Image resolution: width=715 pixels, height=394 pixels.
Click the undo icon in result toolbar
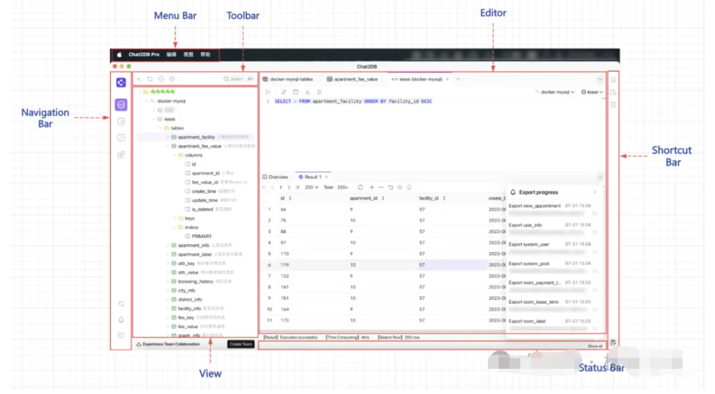coord(391,187)
